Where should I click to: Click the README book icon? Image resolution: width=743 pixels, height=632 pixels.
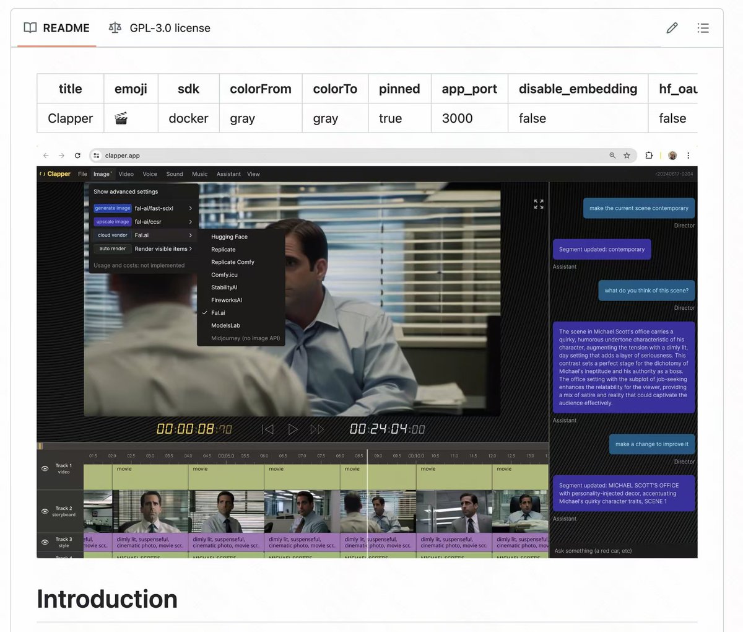[30, 28]
